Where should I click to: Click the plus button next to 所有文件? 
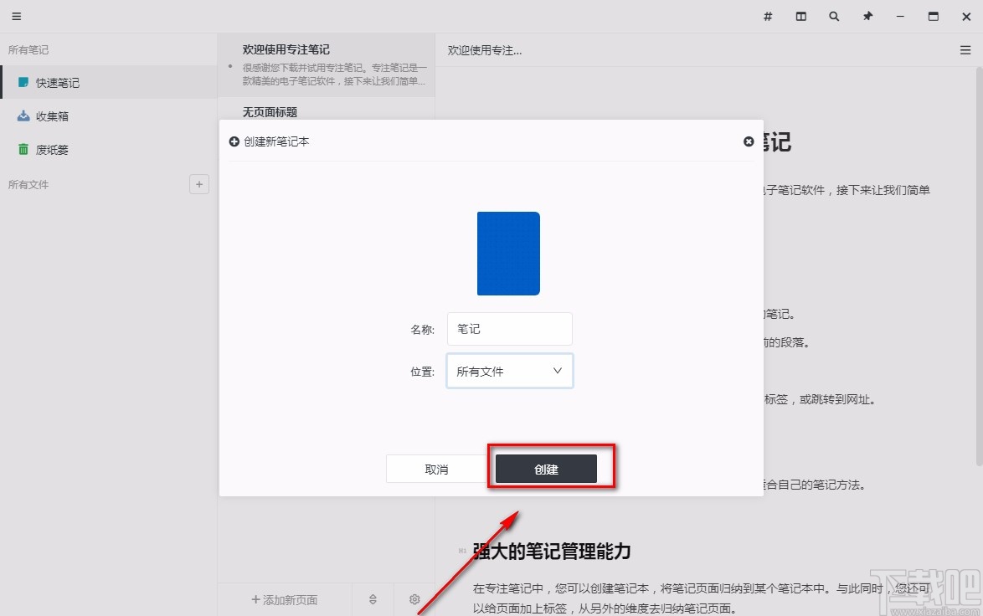pyautogui.click(x=198, y=184)
